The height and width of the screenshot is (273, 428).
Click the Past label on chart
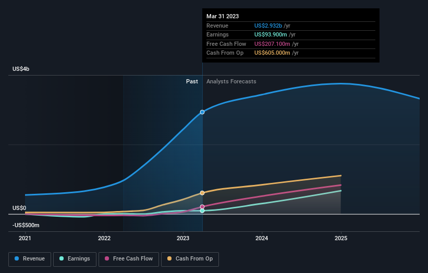(x=192, y=82)
